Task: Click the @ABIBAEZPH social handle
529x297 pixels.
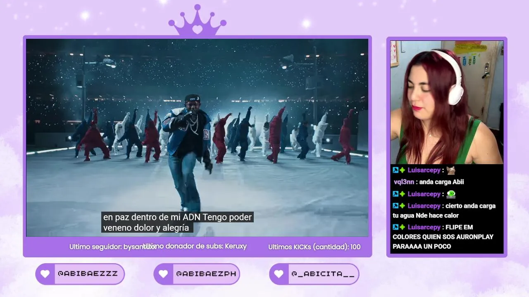Action: pyautogui.click(x=206, y=273)
